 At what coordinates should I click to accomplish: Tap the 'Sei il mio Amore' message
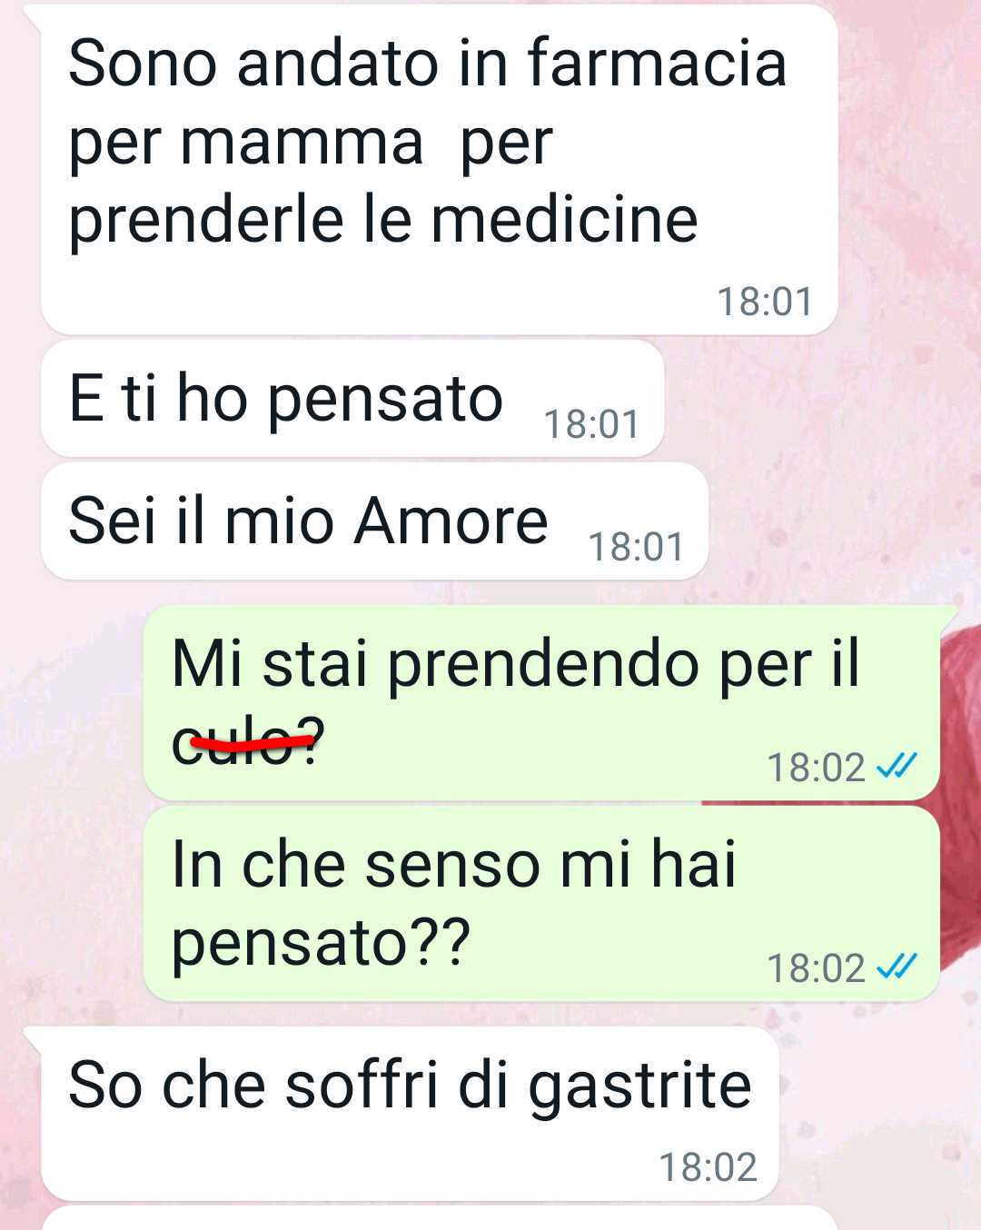374,521
